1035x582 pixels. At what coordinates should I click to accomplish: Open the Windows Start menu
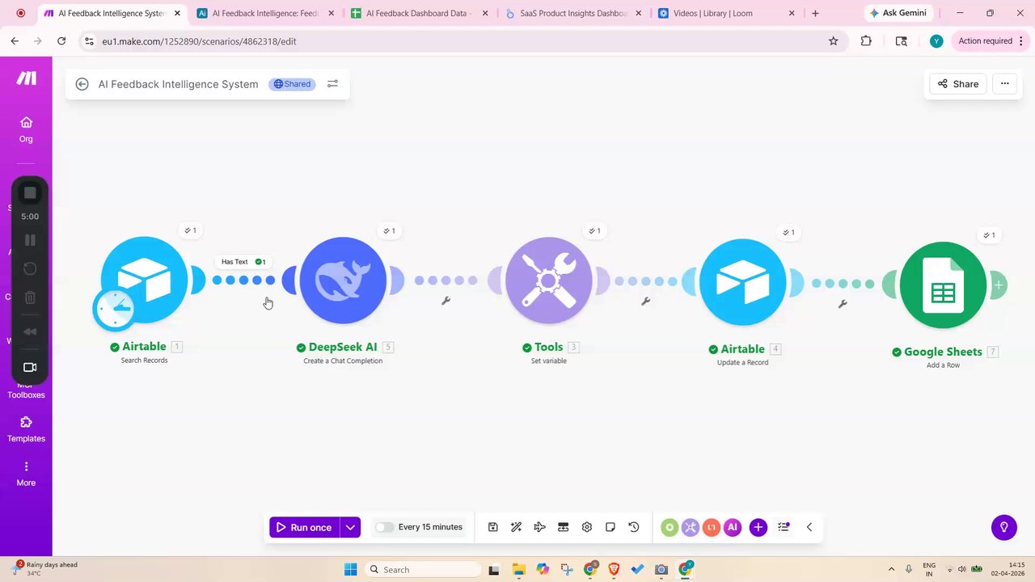[x=350, y=570]
